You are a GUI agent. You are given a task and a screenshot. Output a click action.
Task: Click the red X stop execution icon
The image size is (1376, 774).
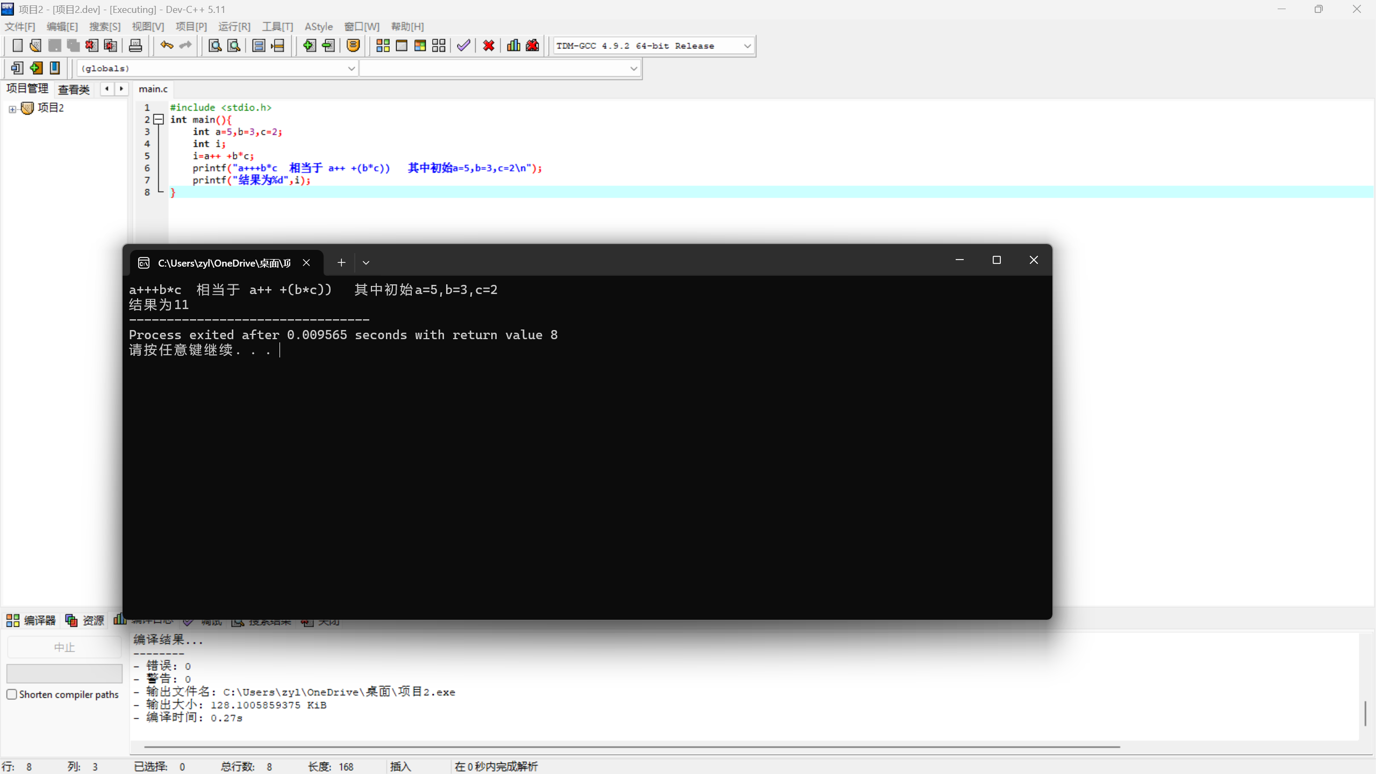pos(489,46)
